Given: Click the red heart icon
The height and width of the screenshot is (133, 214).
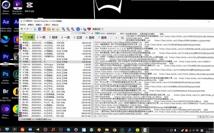Looking at the screenshot, I should pyautogui.click(x=89, y=29).
